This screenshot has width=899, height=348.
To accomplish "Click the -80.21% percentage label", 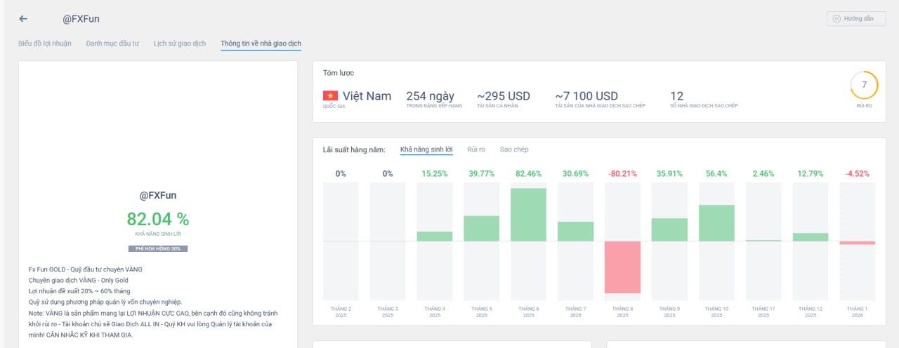I will (622, 173).
